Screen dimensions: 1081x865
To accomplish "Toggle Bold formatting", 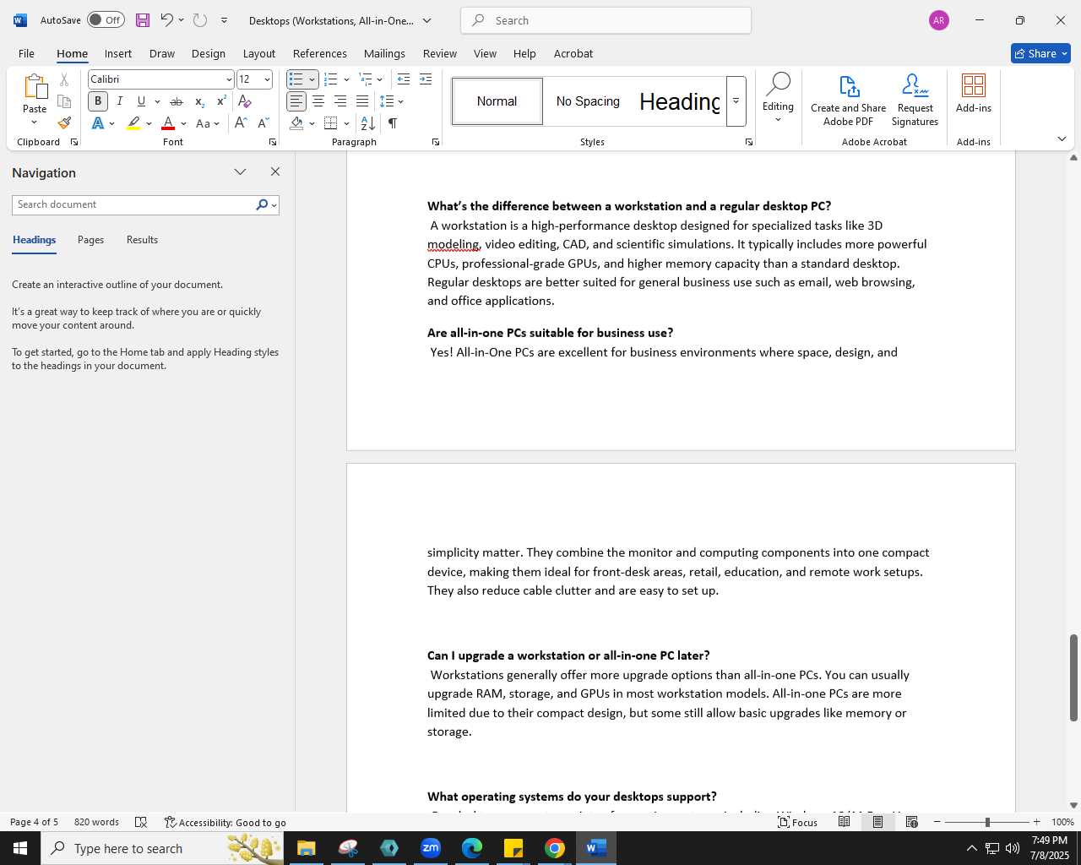I will coord(98,101).
